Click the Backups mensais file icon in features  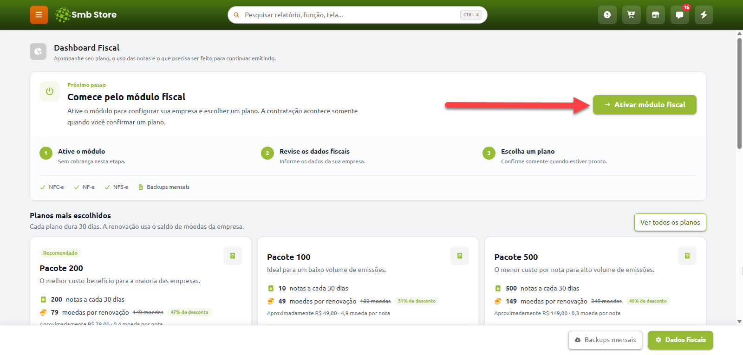coord(141,187)
